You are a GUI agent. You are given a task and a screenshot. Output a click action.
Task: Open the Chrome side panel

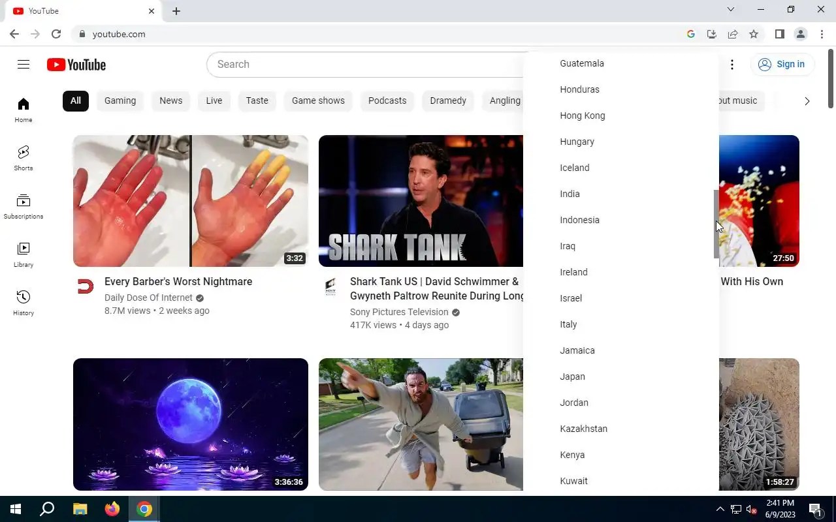point(780,34)
